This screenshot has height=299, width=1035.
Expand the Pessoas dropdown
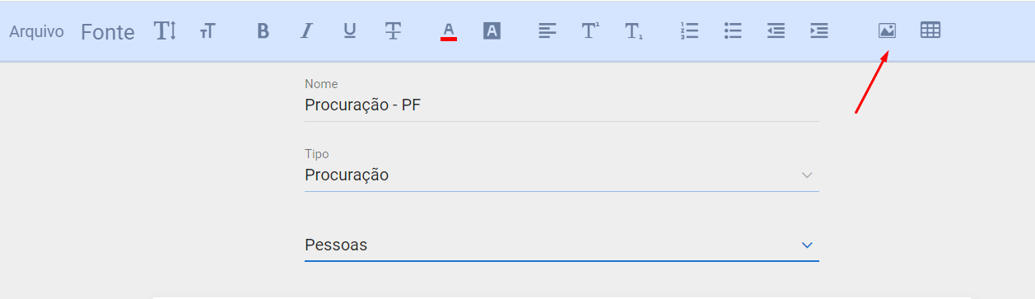[562, 245]
